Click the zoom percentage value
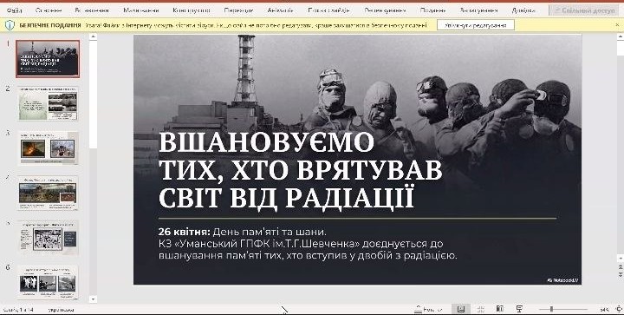The image size is (624, 315). 604,309
